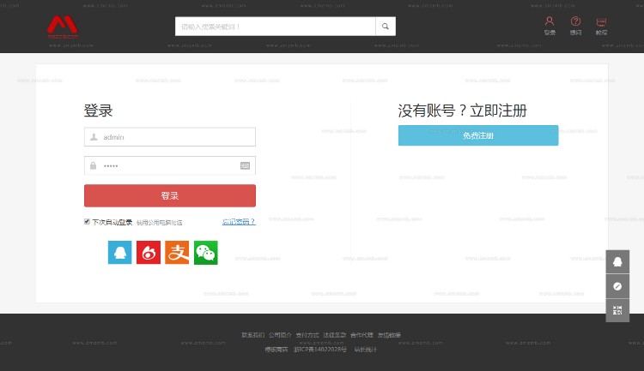This screenshot has width=644, height=371.
Task: Click into the header search keyword box
Action: 275,27
